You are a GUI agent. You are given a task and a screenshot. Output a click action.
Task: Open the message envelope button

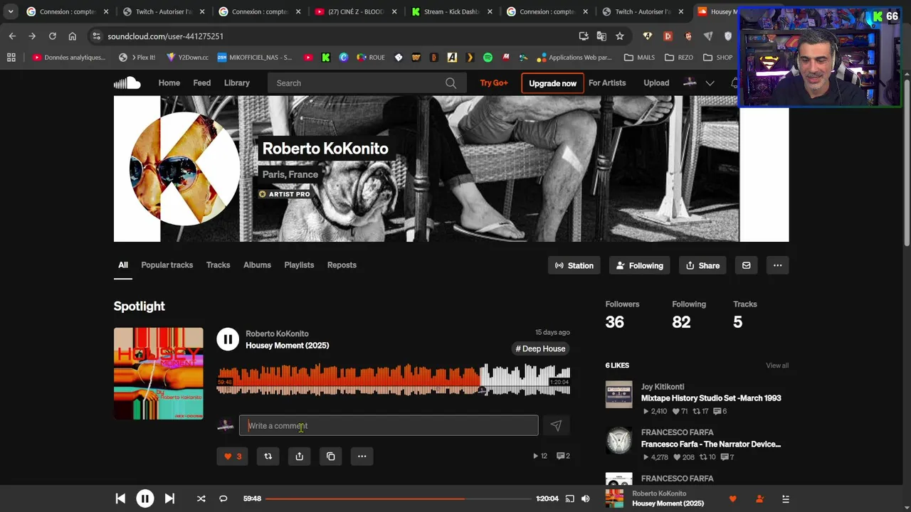(746, 265)
